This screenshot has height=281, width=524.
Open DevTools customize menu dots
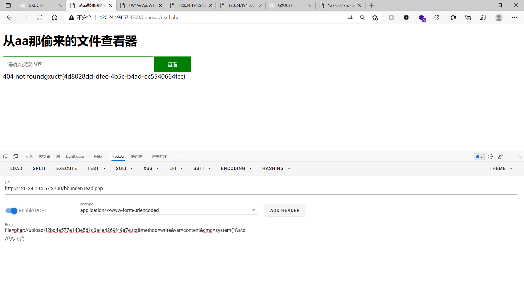pyautogui.click(x=510, y=156)
